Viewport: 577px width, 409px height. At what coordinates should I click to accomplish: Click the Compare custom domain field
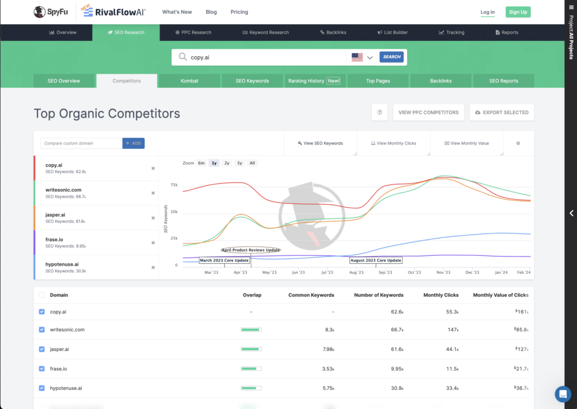click(x=81, y=143)
